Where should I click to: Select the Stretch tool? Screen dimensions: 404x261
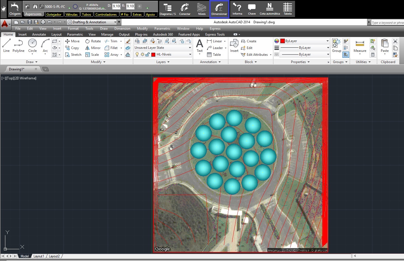73,55
